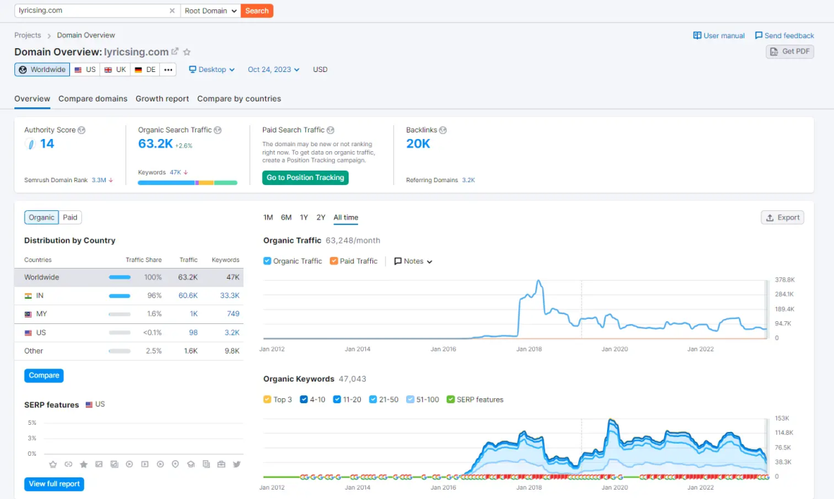Click View full report button

click(x=54, y=484)
